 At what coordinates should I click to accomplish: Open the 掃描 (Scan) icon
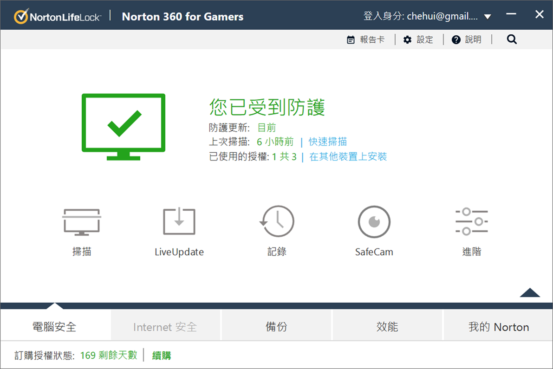point(82,222)
